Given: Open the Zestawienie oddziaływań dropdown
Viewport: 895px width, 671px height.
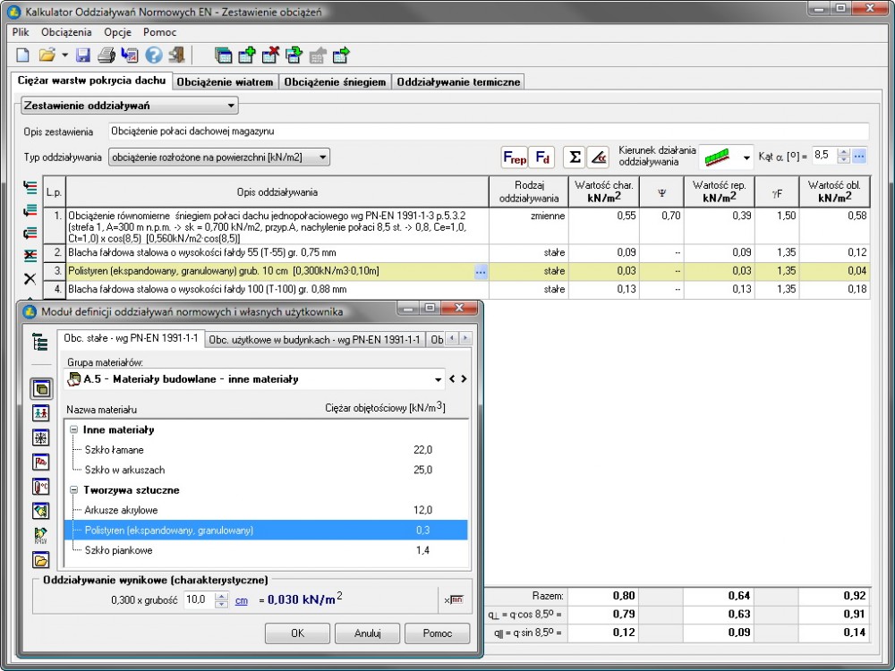Looking at the screenshot, I should point(129,106).
